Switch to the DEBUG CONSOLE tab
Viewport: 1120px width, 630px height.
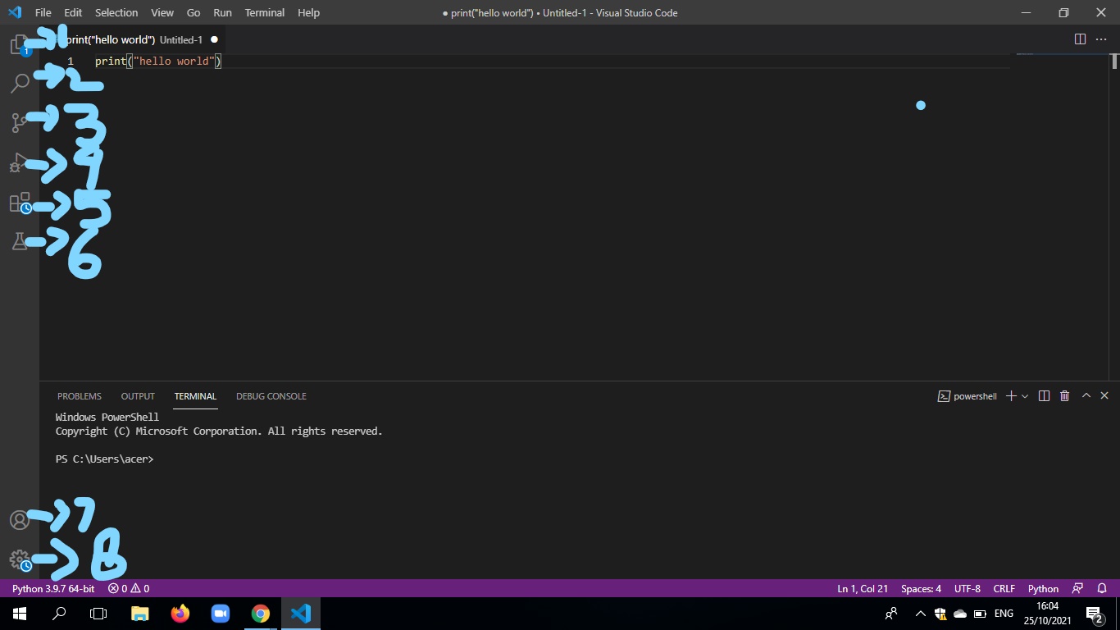tap(271, 396)
